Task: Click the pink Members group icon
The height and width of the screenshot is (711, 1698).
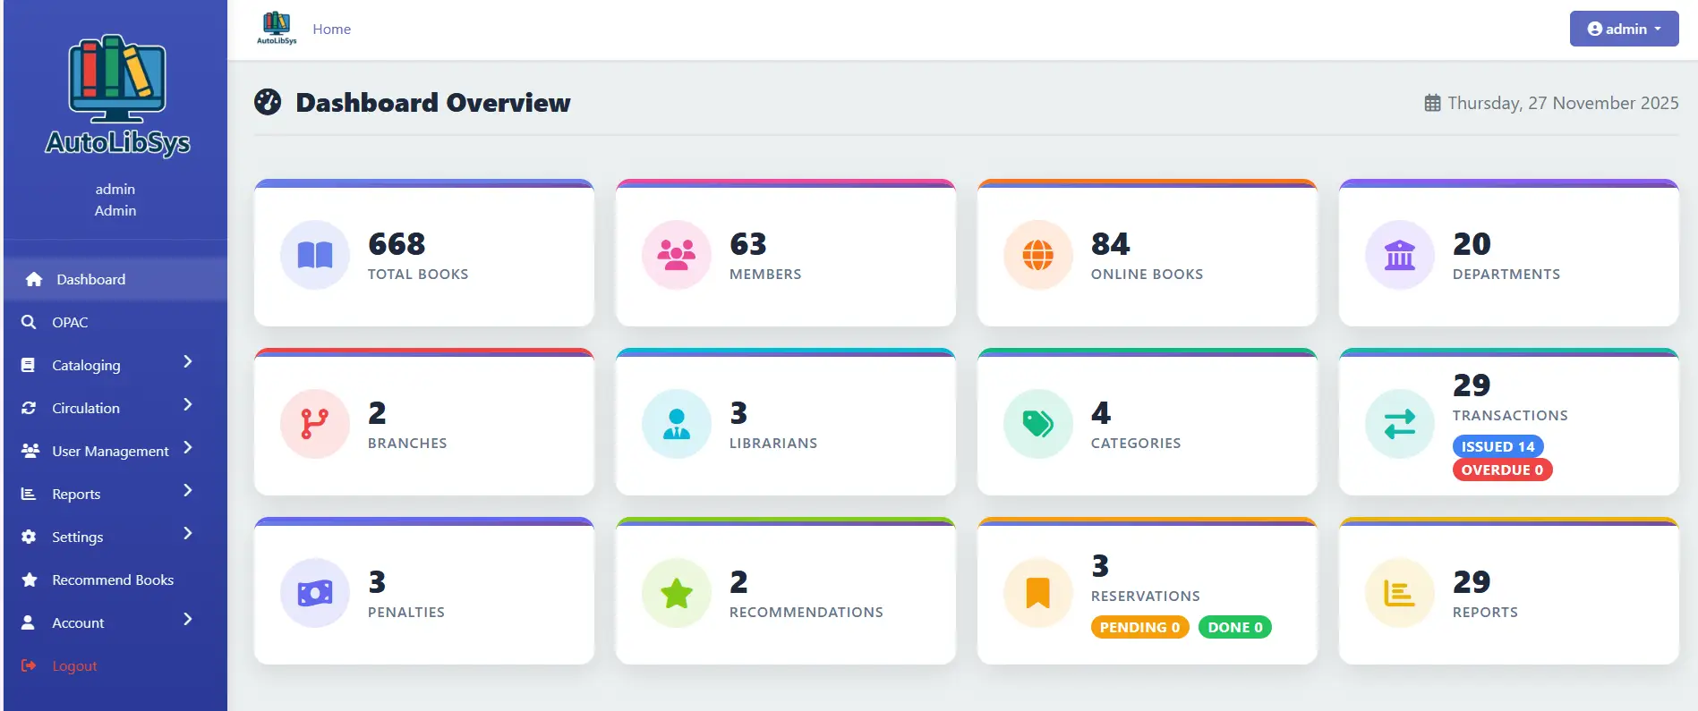Action: point(676,256)
